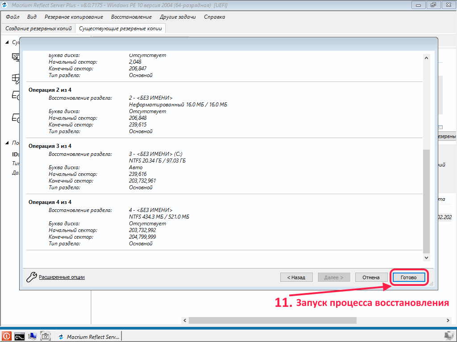Open the command prompt icon in the taskbar
Screen dimensions: 457x342
19,337
